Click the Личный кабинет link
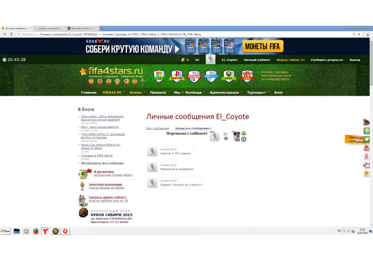Image resolution: width=373 pixels, height=261 pixels. click(x=257, y=60)
